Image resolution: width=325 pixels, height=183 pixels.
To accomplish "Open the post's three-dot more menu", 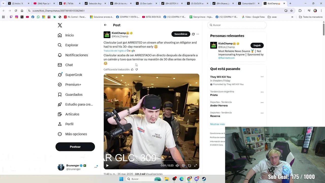I will (198, 34).
